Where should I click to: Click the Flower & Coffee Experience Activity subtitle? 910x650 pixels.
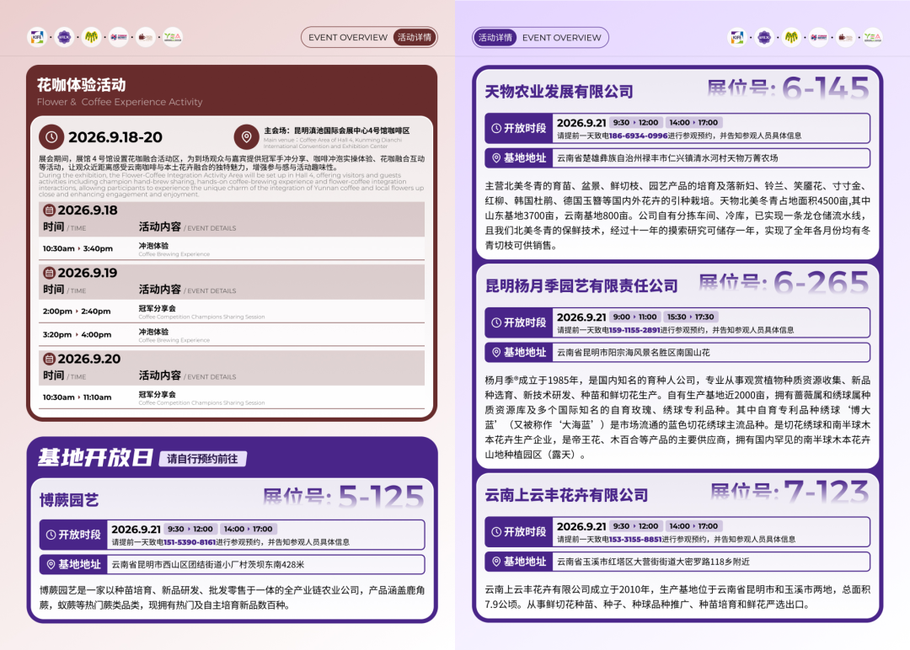pos(120,102)
